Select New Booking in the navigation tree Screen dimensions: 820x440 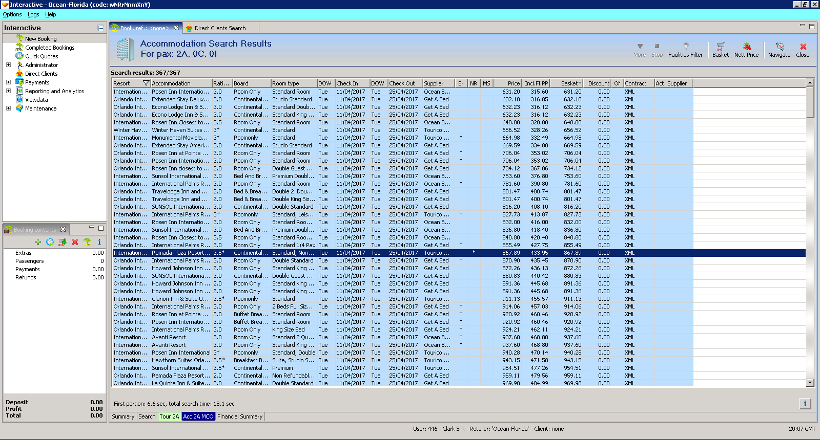pyautogui.click(x=41, y=39)
